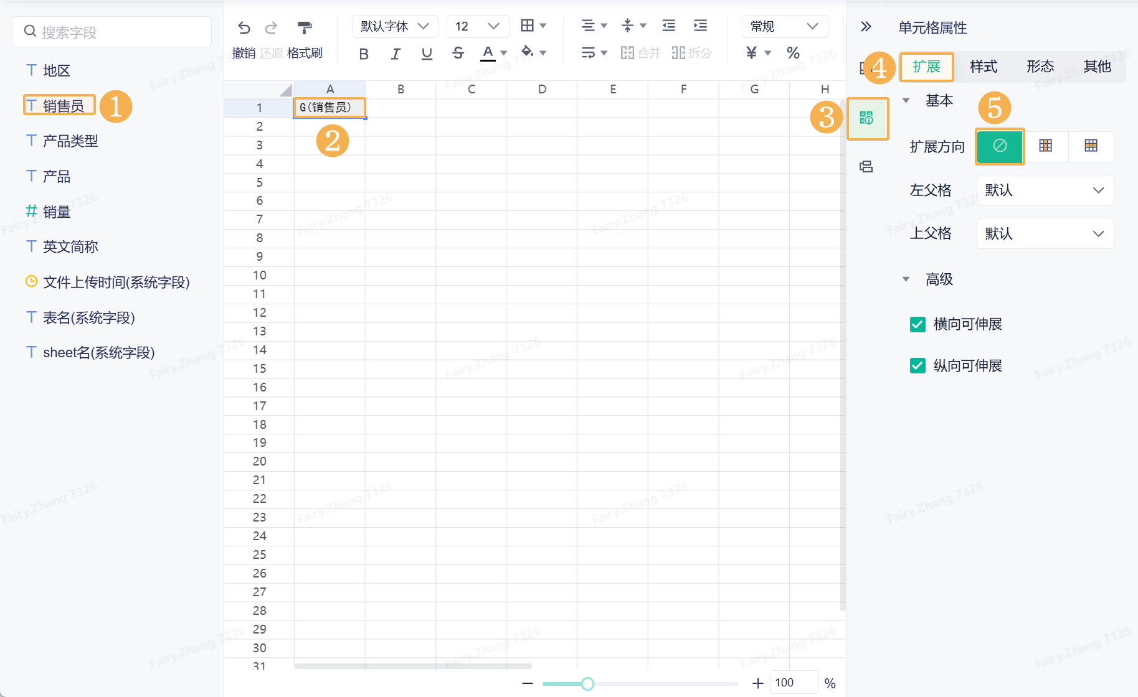Open the 左父格 dropdown
Screen dimensions: 1138x697
pos(1045,190)
